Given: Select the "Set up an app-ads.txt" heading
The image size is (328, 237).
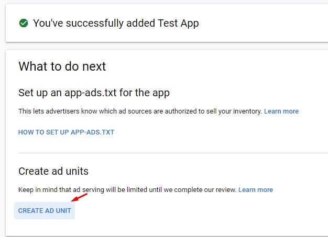Looking at the screenshot, I should pos(94,93).
